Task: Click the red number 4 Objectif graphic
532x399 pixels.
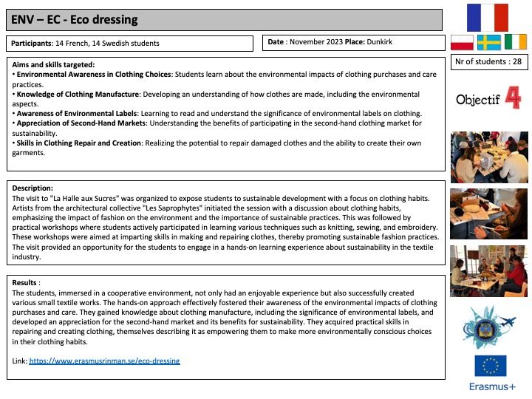Action: click(x=513, y=98)
